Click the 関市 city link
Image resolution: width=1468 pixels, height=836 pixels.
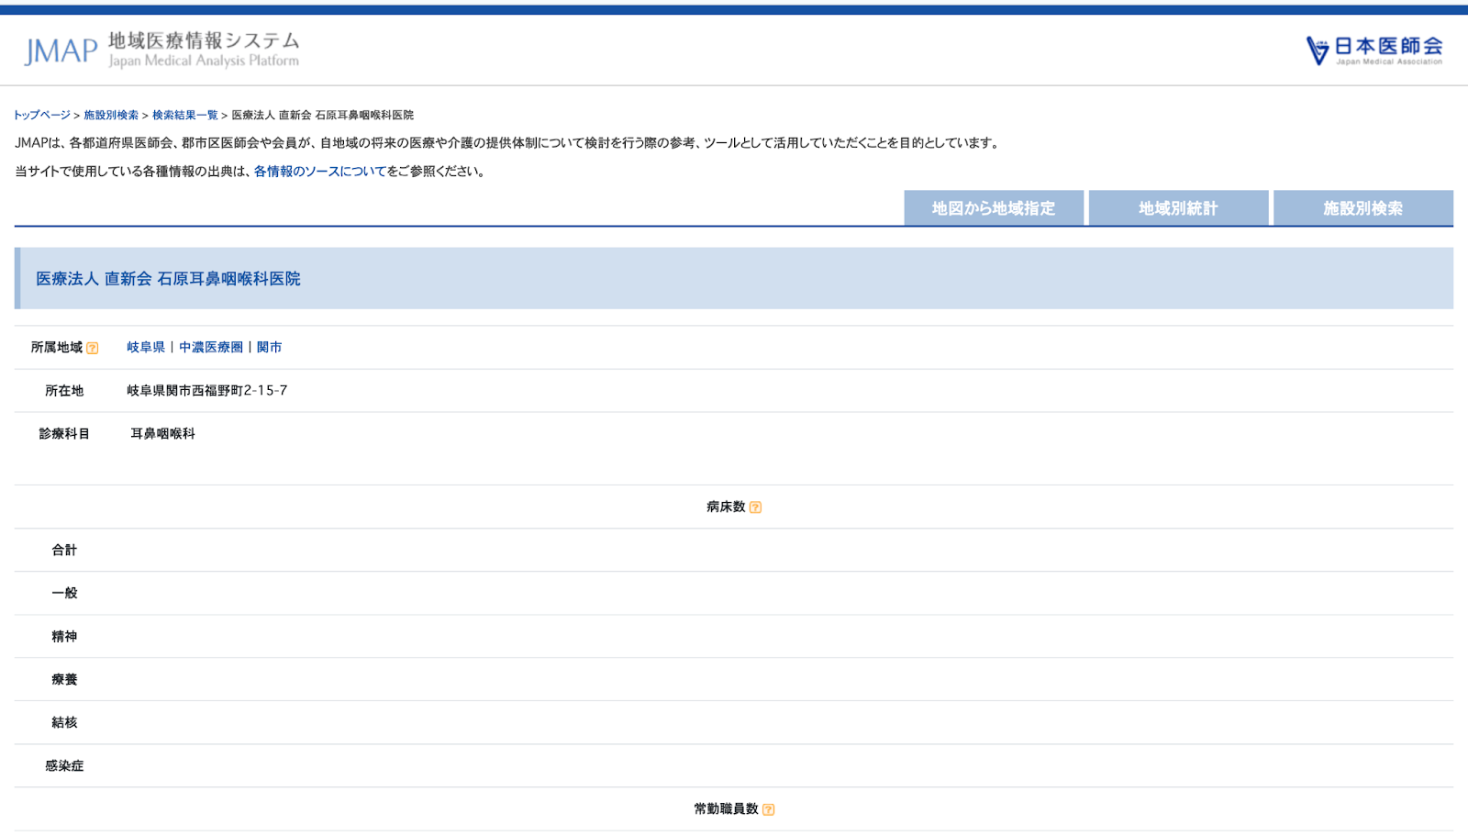coord(269,347)
